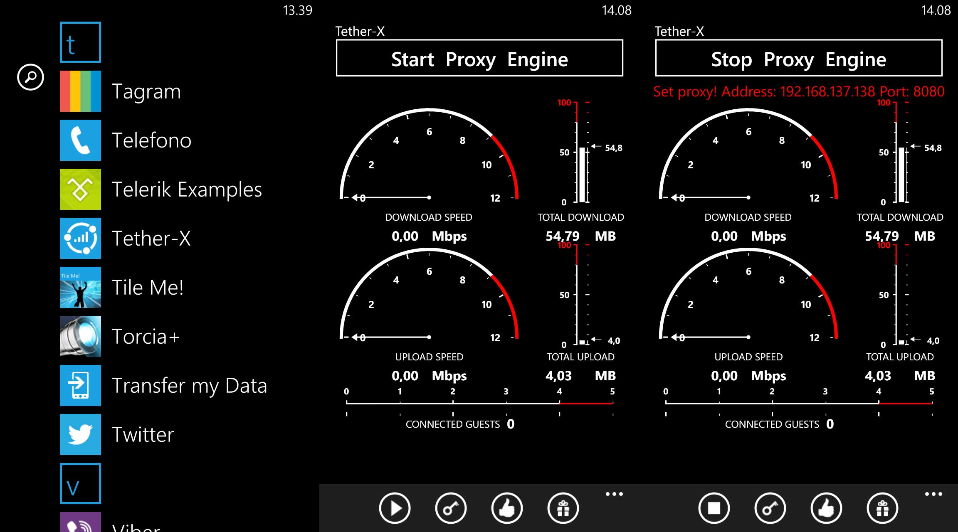Click '4,03 MB' total upload in right screen
The image size is (958, 532).
(x=900, y=376)
